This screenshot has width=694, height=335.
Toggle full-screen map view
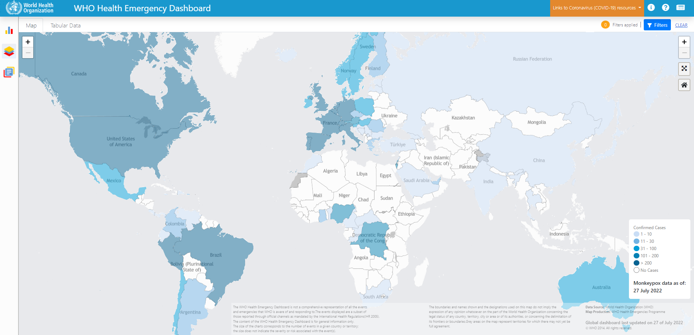[684, 69]
